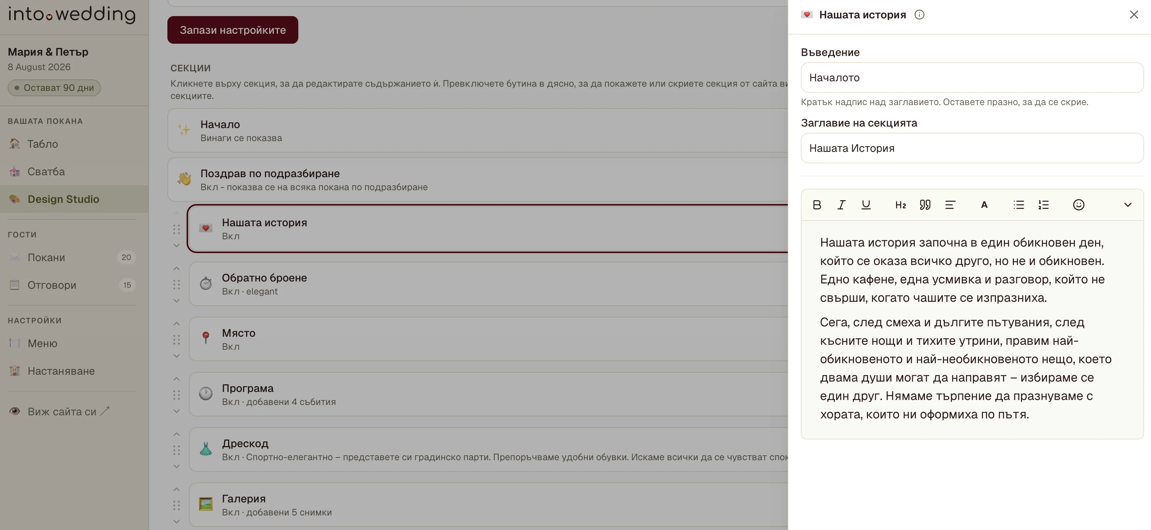Move Място section down
The width and height of the screenshot is (1151, 530).
tap(177, 356)
